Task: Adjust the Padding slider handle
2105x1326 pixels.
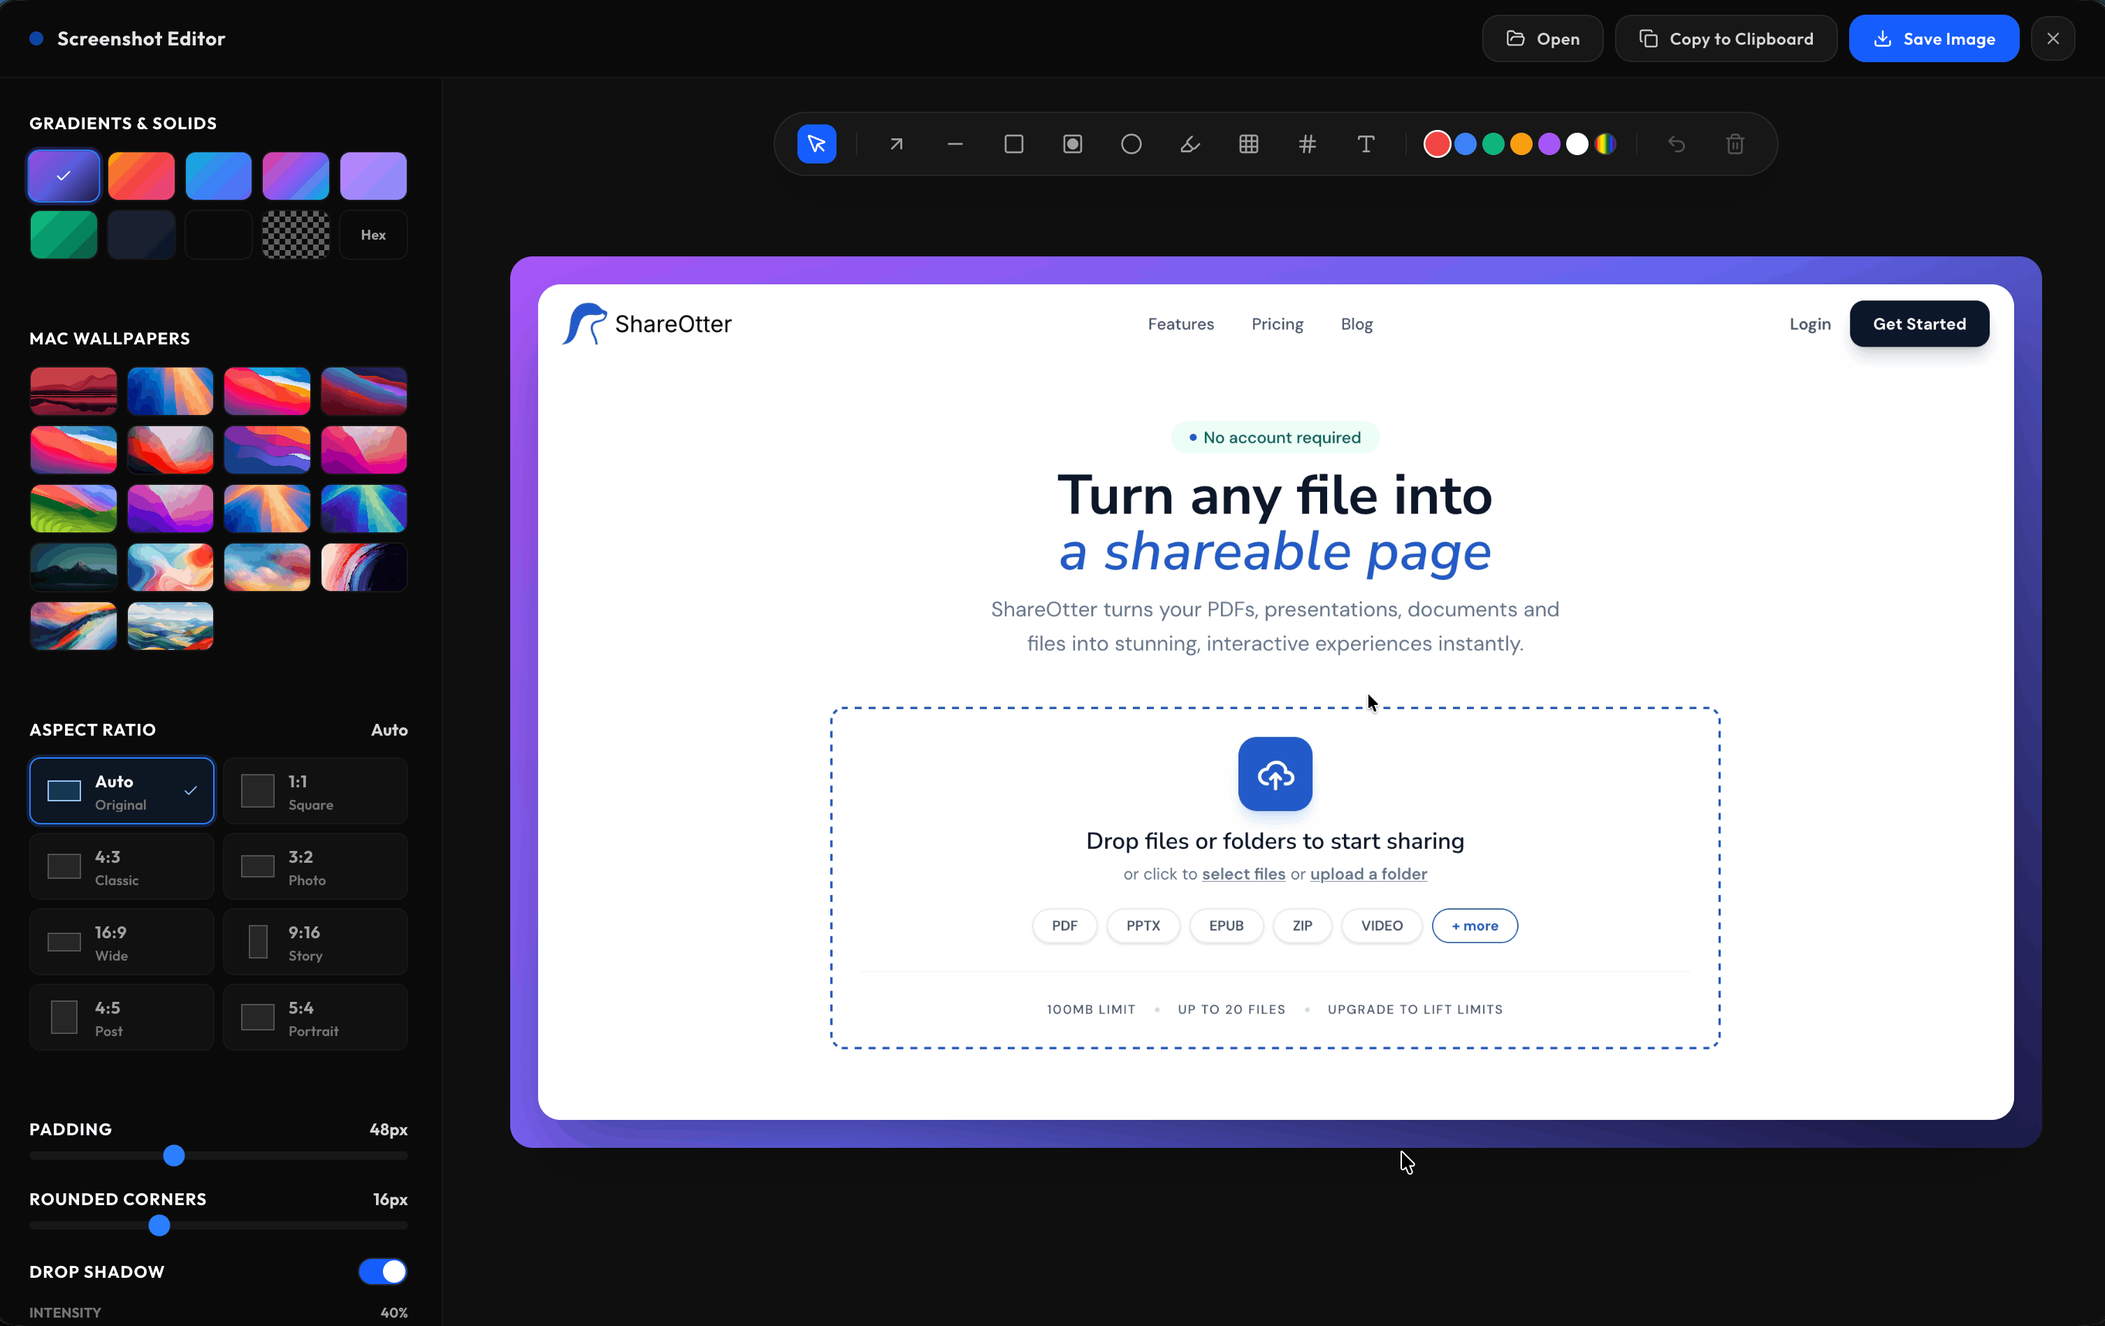Action: [x=174, y=1156]
